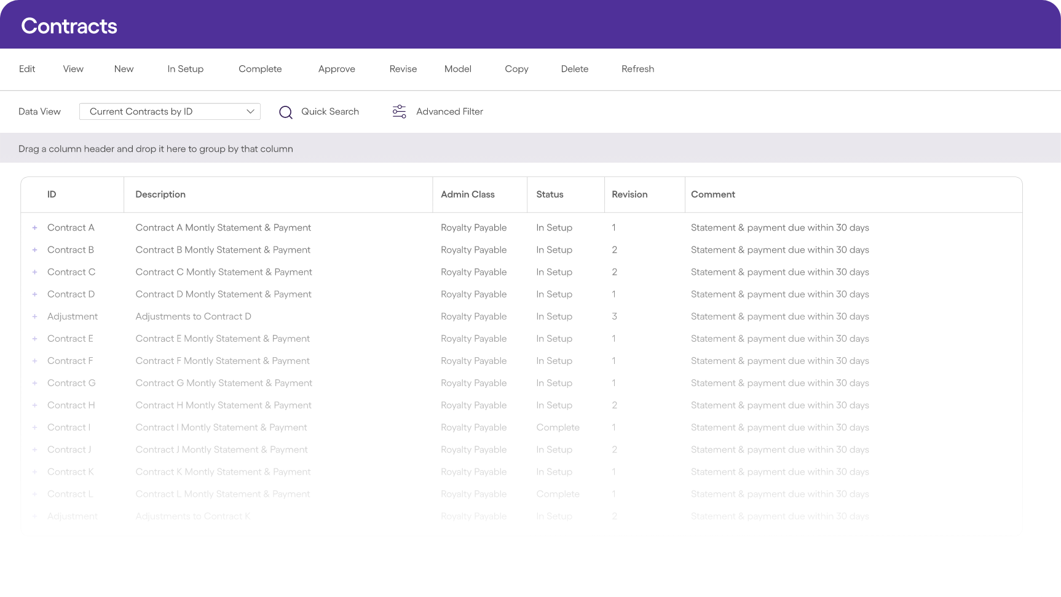
Task: Expand the Contract A row
Action: click(35, 227)
